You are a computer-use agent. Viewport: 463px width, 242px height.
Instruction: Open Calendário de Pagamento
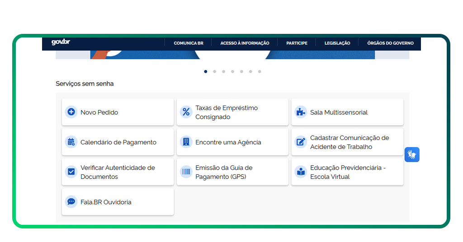[x=118, y=142]
